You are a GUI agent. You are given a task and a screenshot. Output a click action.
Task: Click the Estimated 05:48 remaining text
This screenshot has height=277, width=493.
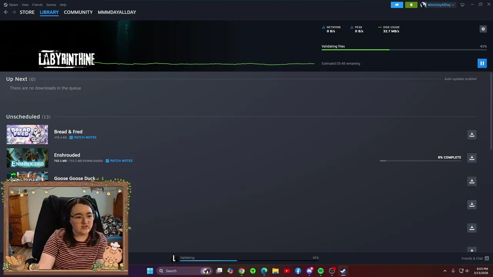click(341, 63)
